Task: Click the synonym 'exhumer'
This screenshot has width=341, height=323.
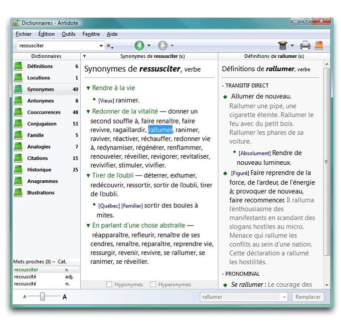Action: click(183, 175)
